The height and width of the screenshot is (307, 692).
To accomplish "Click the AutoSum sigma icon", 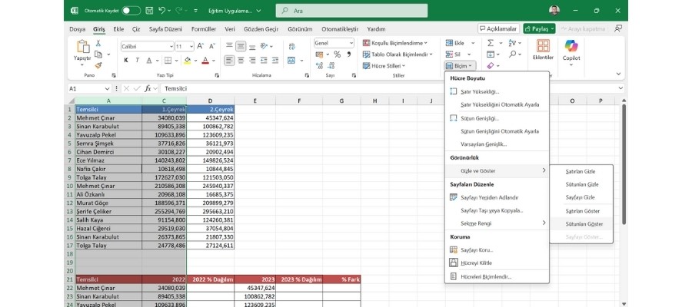I will [491, 44].
